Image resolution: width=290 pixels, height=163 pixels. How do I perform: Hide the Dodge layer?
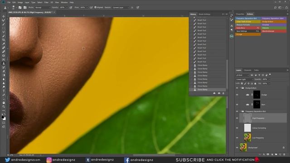pyautogui.click(x=237, y=95)
